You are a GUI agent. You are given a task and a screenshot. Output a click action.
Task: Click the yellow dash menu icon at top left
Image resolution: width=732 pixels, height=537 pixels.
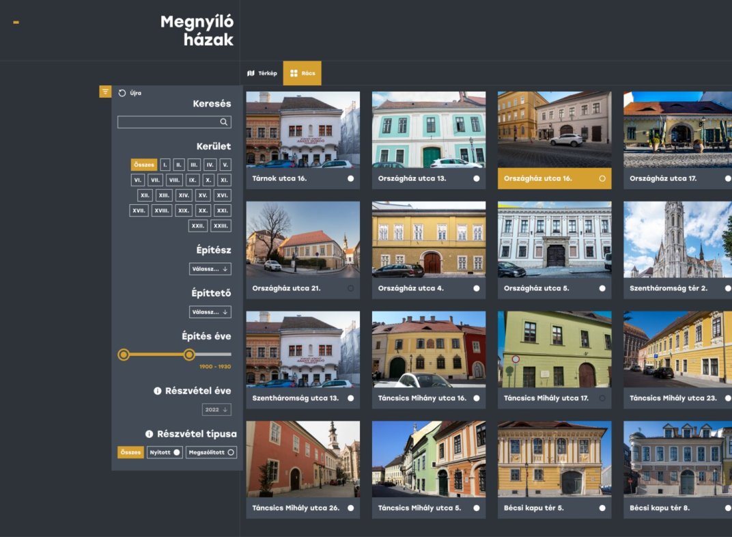16,22
